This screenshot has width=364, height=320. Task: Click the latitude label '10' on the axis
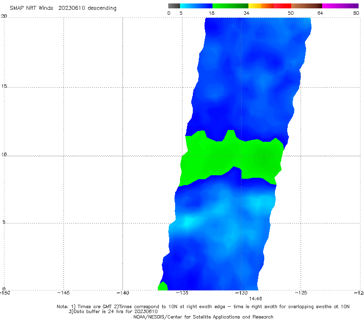4,154
